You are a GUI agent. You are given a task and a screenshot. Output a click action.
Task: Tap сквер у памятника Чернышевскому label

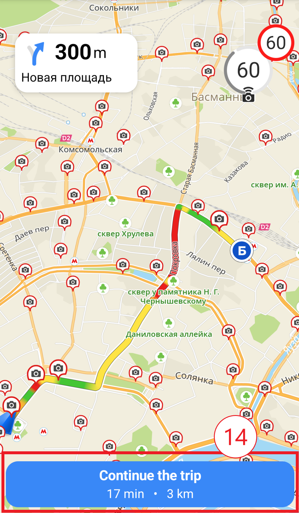tap(173, 296)
